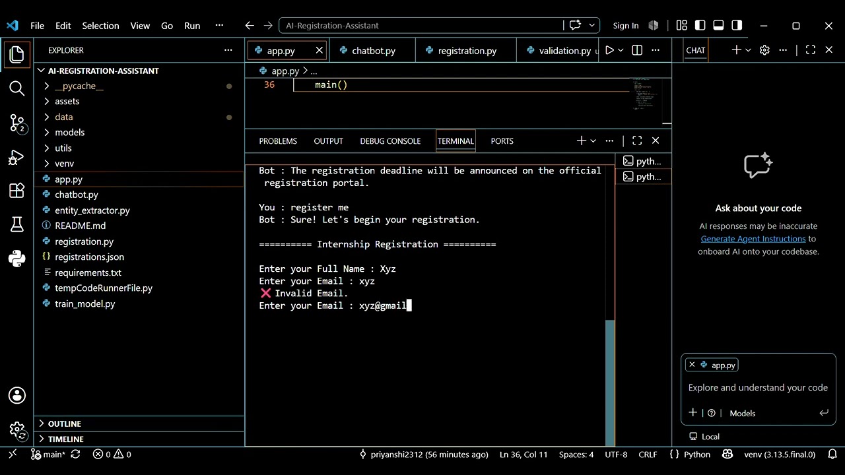Expand the OUTLINE section
845x475 pixels.
[x=139, y=424]
